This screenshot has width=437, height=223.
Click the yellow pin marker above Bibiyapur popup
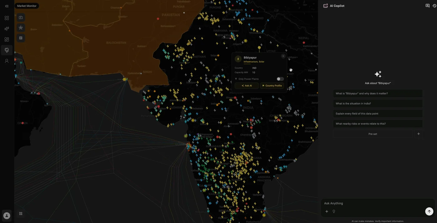[259, 48]
